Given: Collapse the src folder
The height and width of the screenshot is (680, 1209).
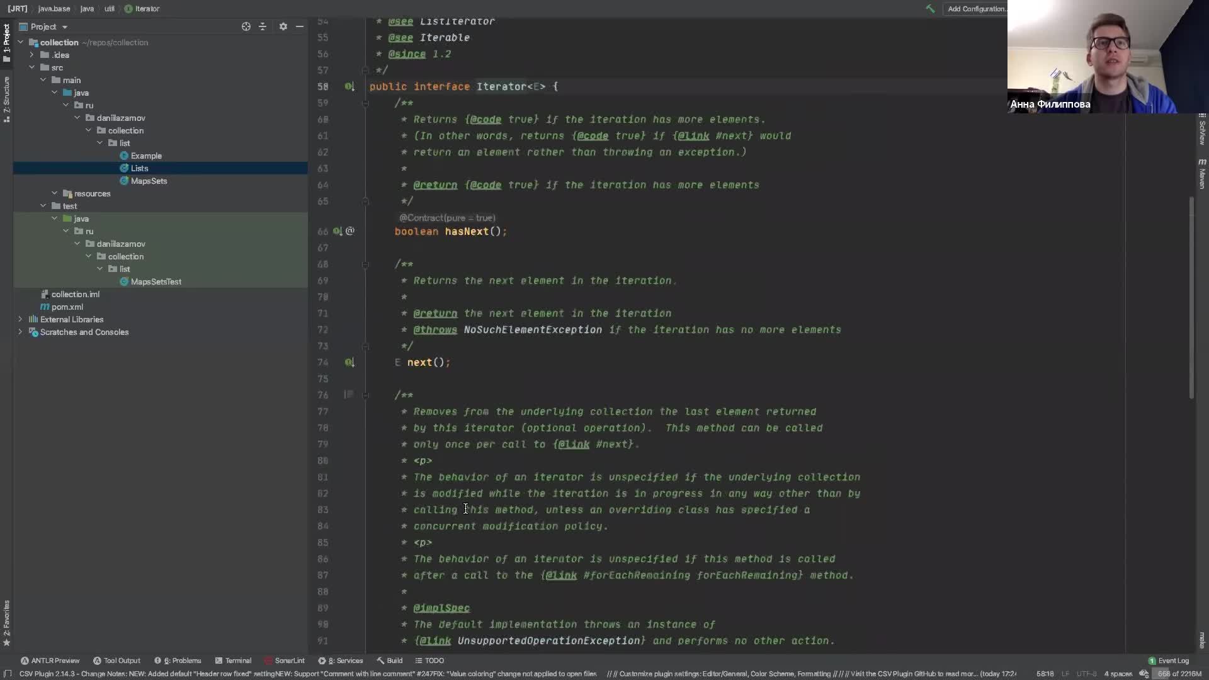Looking at the screenshot, I should coord(31,67).
